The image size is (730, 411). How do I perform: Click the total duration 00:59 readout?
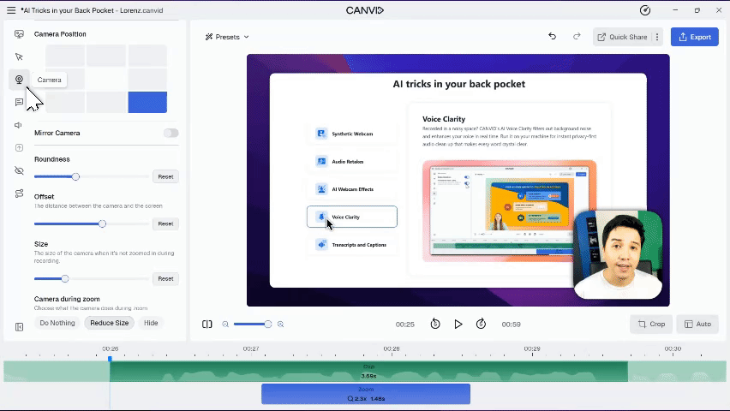coord(512,325)
